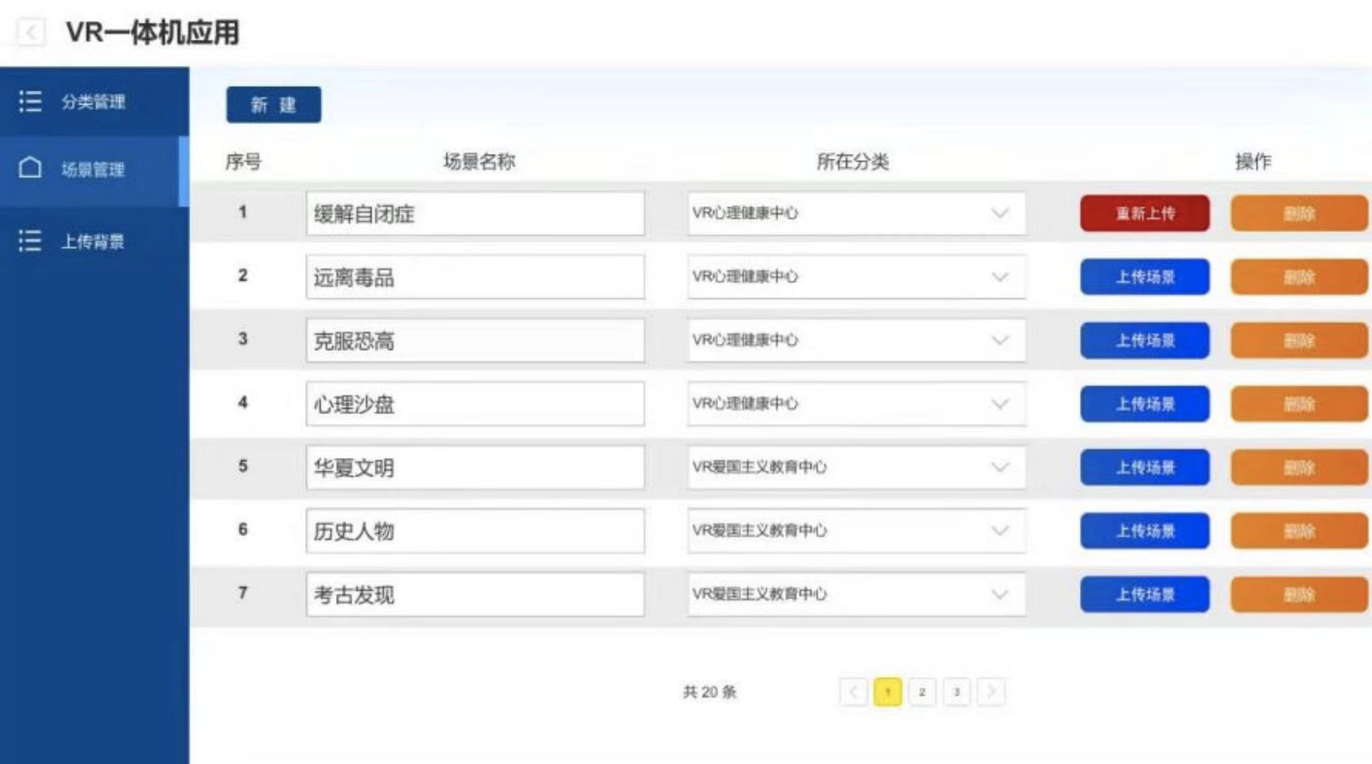
Task: Go to the next page arrow
Action: [x=991, y=692]
